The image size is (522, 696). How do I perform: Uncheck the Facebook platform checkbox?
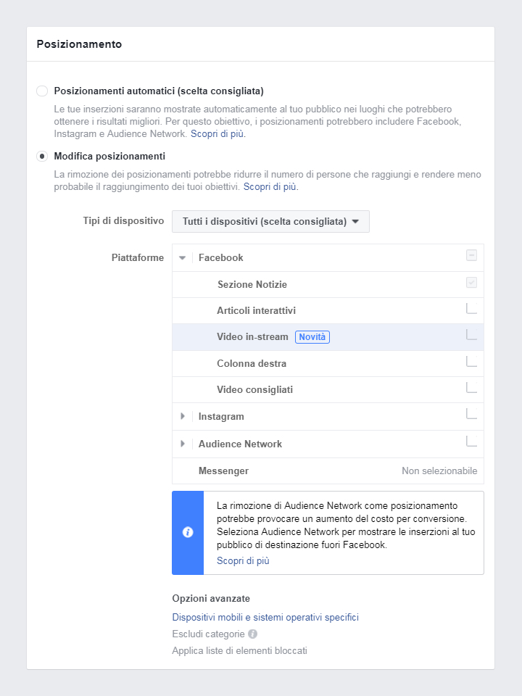pyautogui.click(x=472, y=257)
